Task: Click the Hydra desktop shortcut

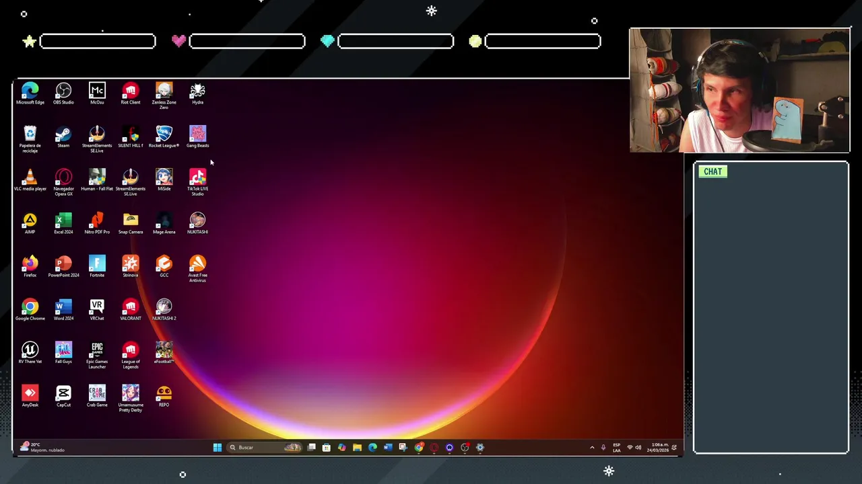Action: click(x=197, y=93)
